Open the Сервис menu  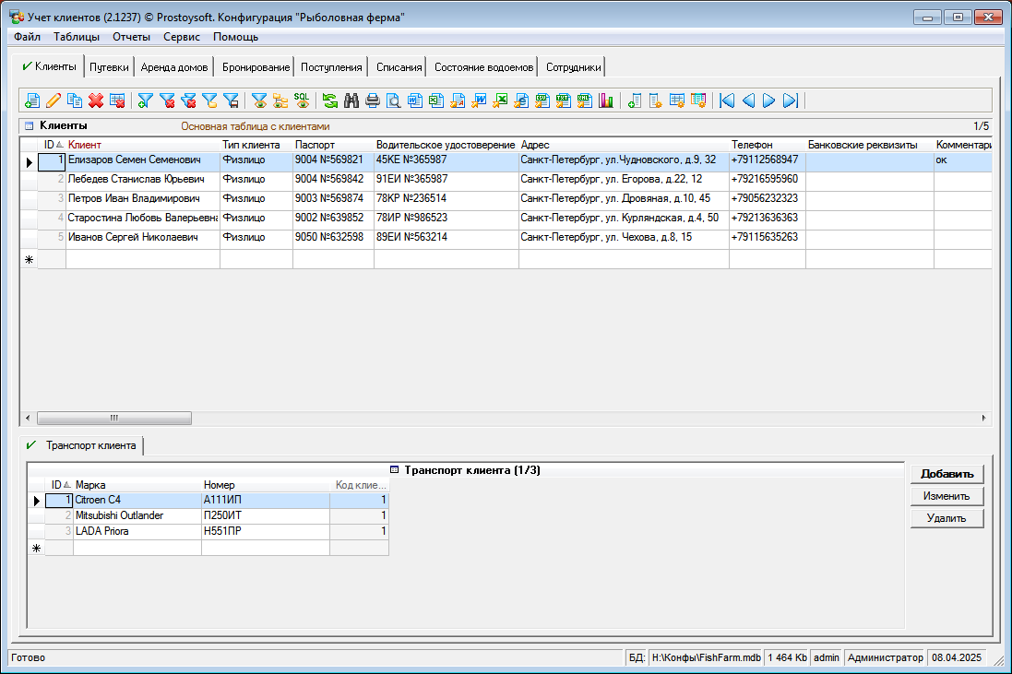[x=182, y=37]
